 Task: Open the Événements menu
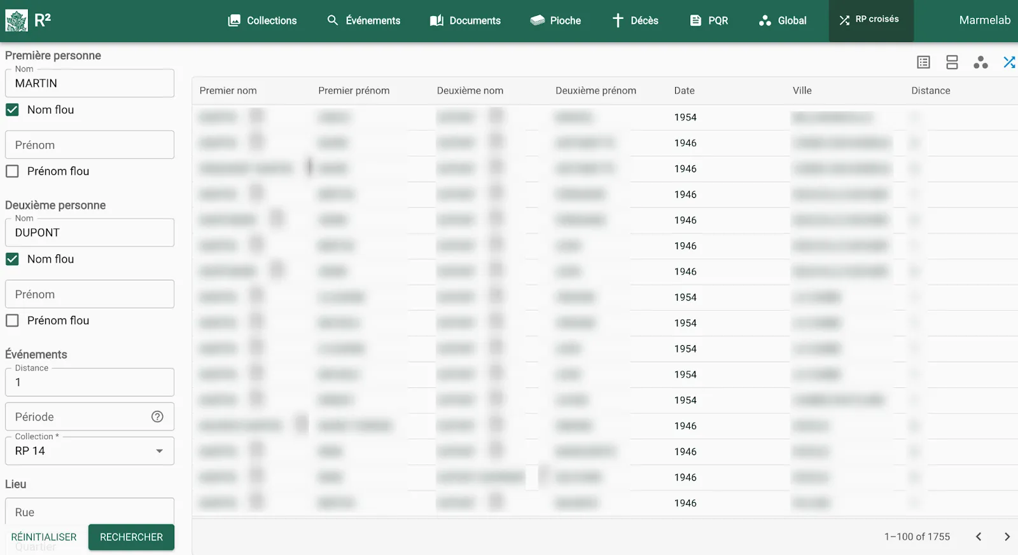(364, 20)
